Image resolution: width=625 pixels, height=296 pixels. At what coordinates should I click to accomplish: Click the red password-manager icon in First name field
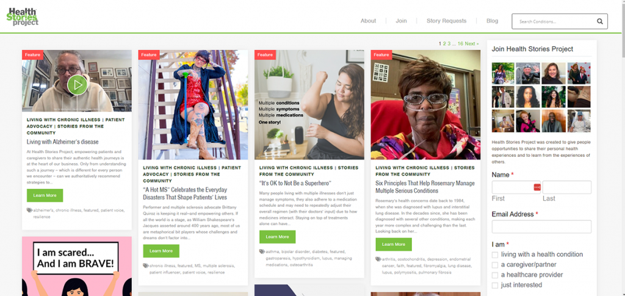pyautogui.click(x=537, y=187)
